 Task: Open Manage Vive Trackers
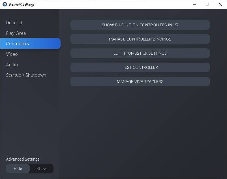(x=140, y=82)
